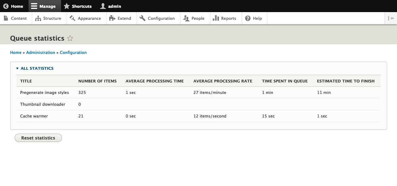Screen dimensions: 397x186
Task: Follow the Administration breadcrumb link
Action: [41, 52]
